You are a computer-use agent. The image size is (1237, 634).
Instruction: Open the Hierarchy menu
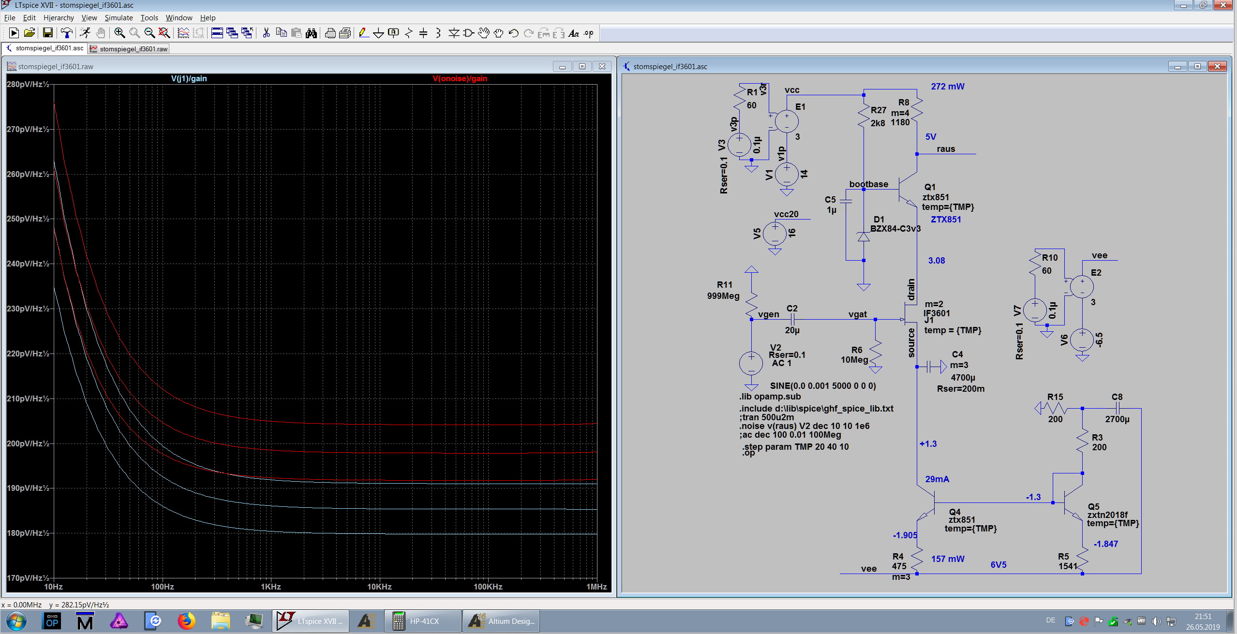point(59,18)
